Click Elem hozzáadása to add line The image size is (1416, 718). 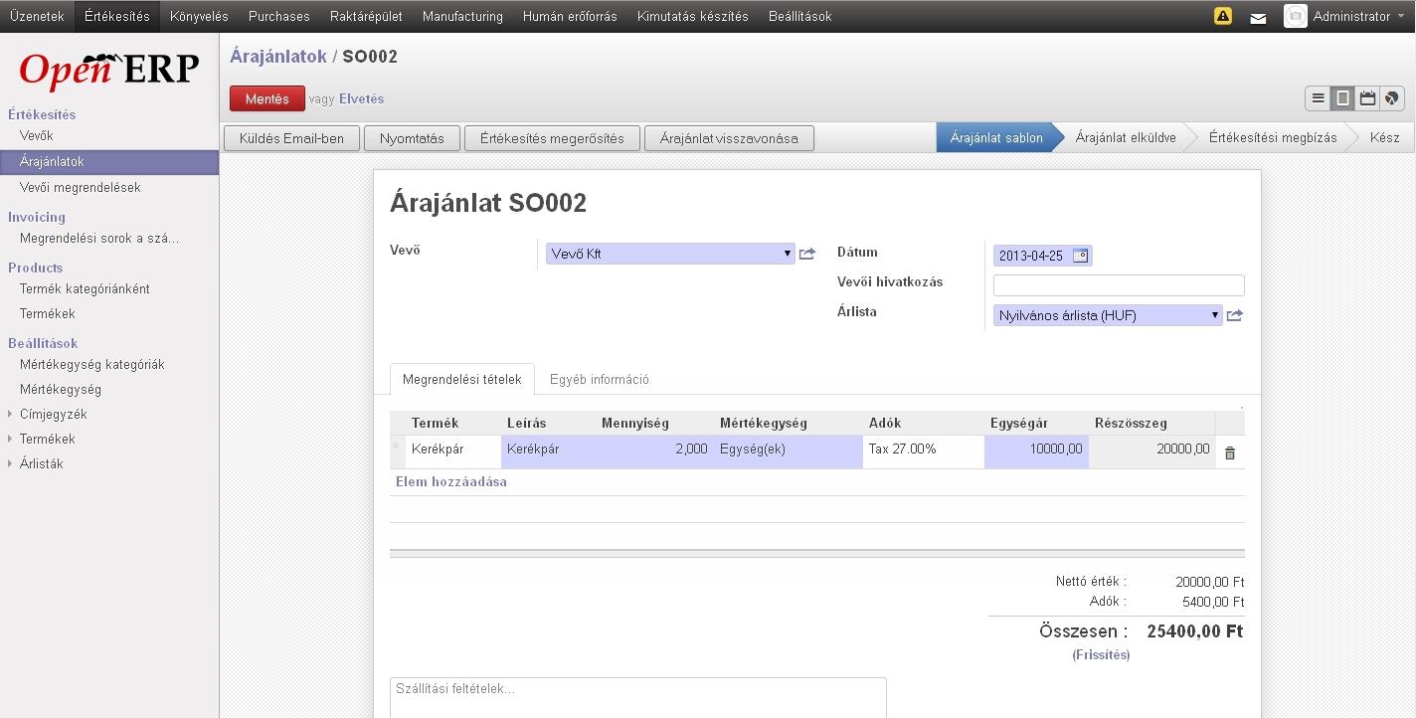pos(451,481)
